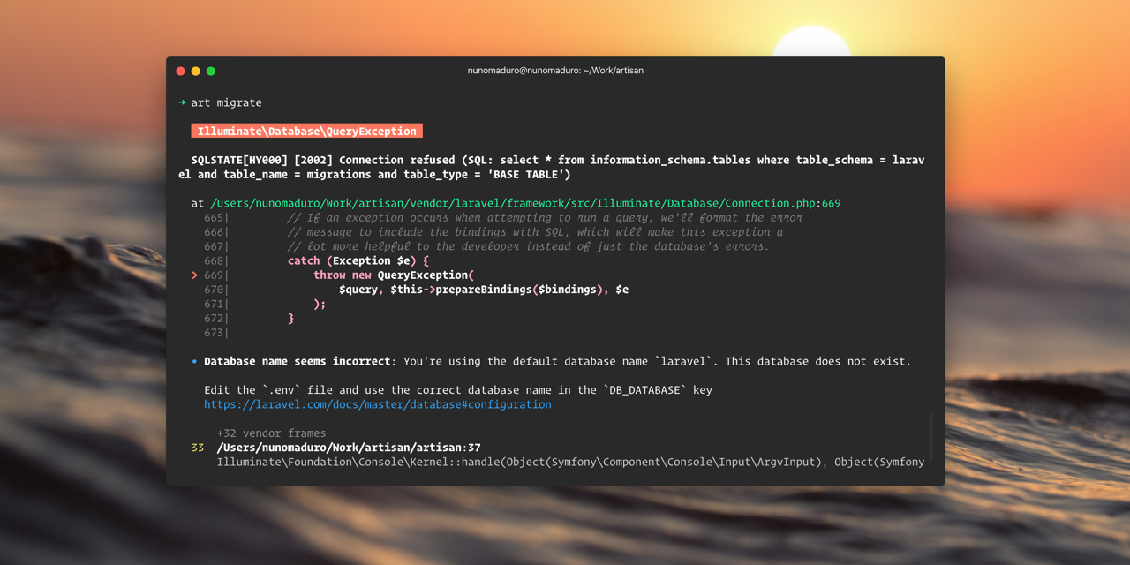
Task: Click the yellow minimize window button
Action: point(196,71)
